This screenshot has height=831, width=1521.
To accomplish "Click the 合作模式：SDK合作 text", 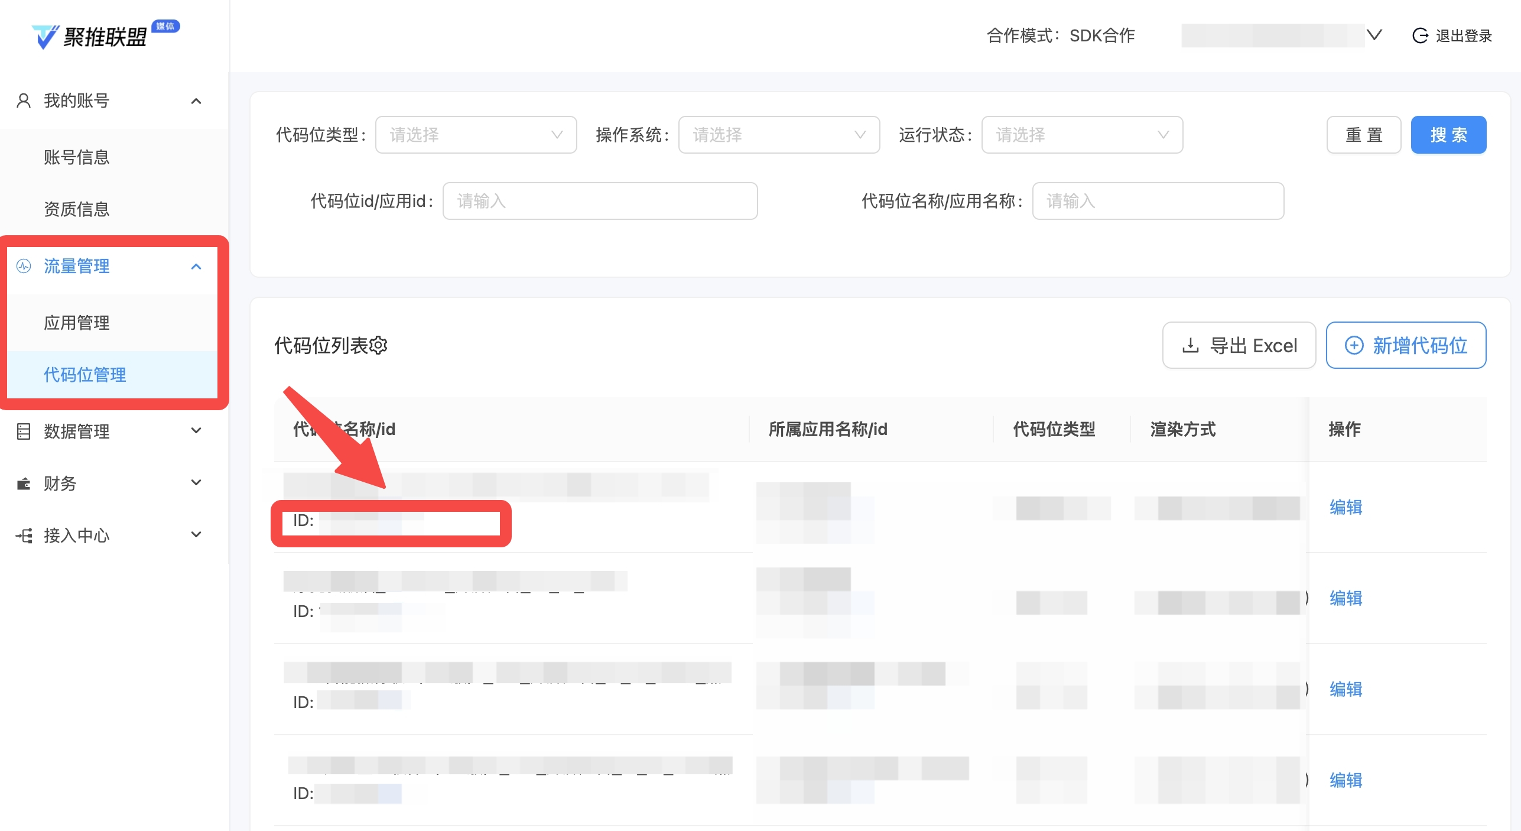I will point(1061,35).
